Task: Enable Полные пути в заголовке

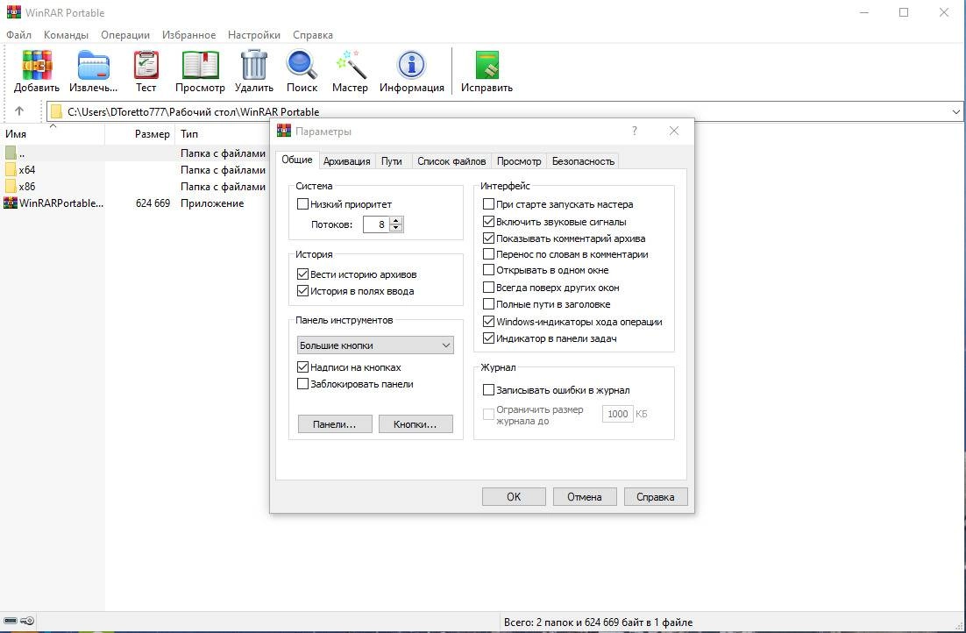Action: (488, 304)
